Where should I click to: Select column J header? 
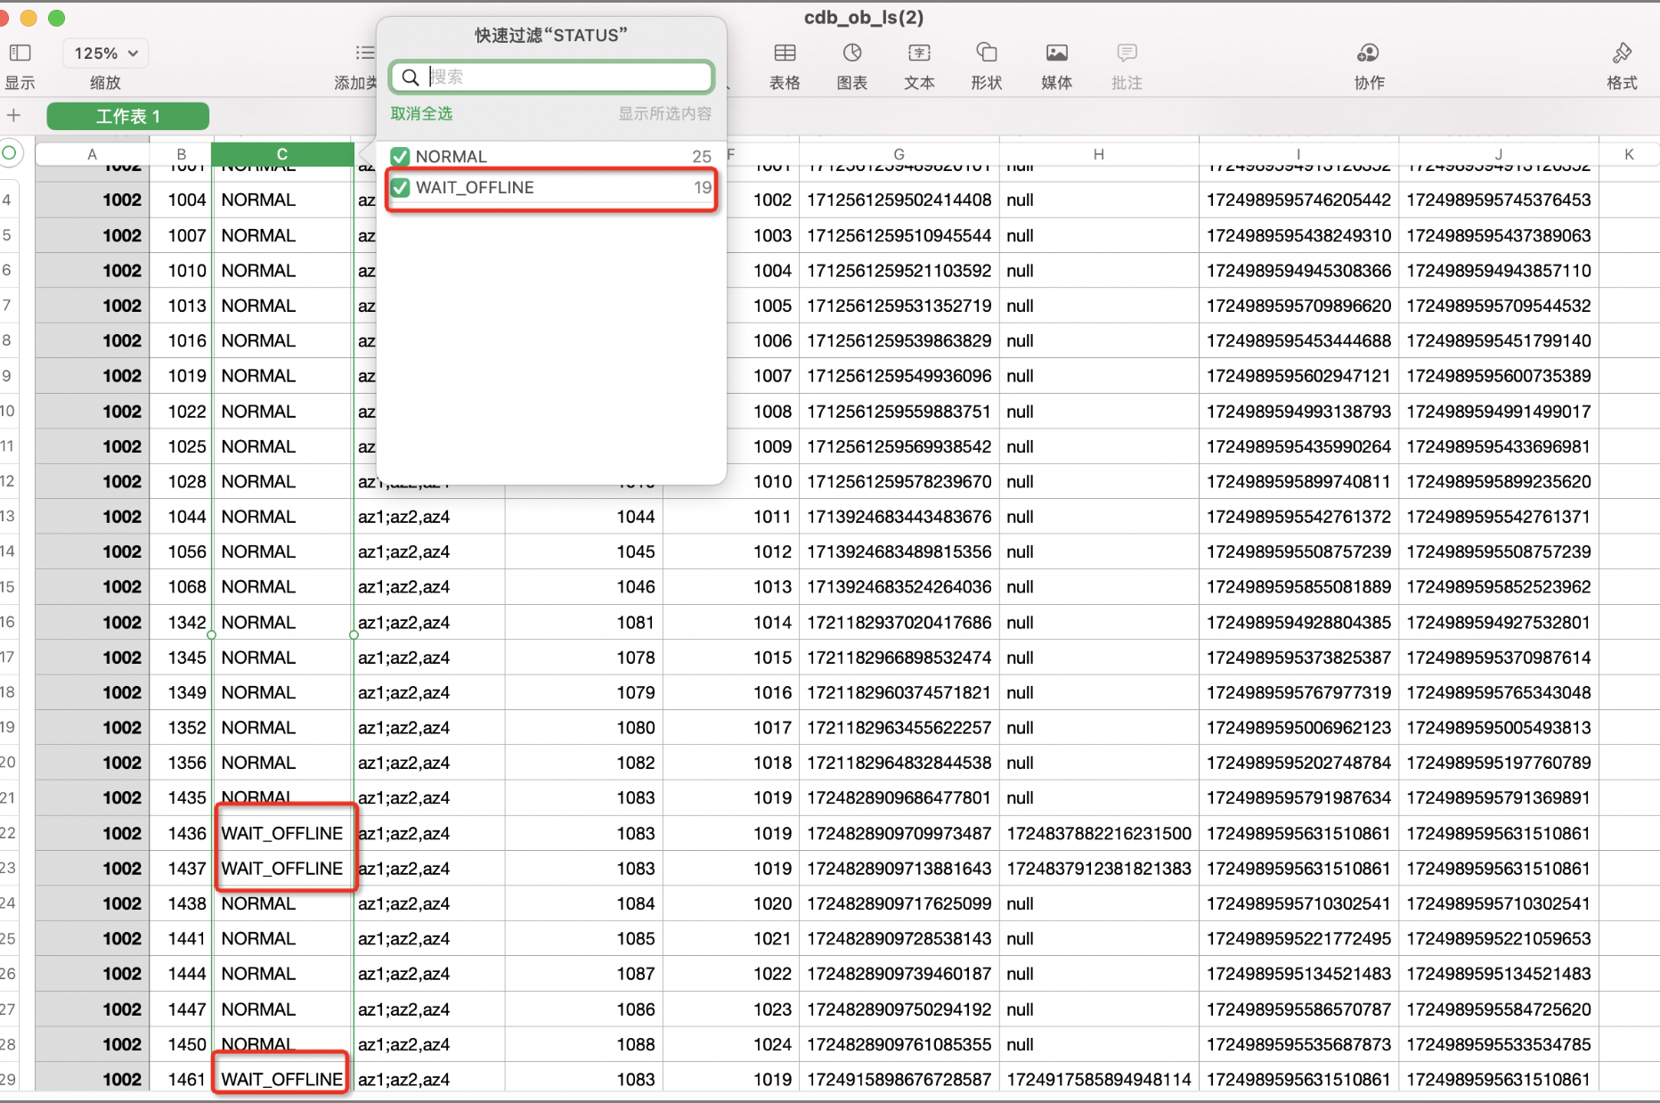point(1499,154)
